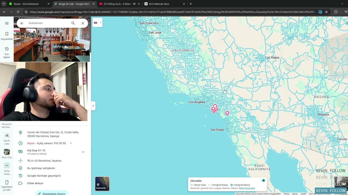Click the install app icon in address bar
This screenshot has height=195, width=348.
[320, 12]
